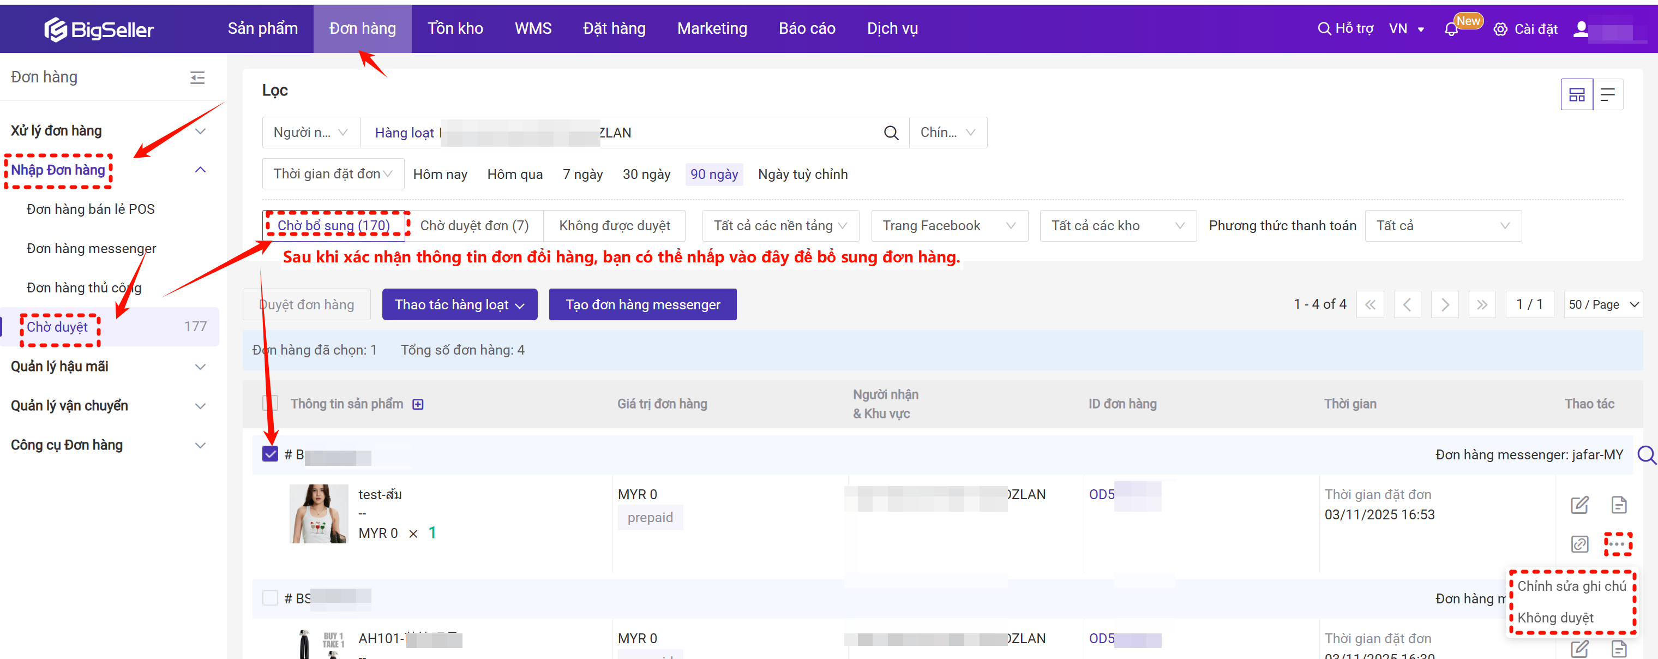Tick the second order's checkbox

(x=271, y=598)
